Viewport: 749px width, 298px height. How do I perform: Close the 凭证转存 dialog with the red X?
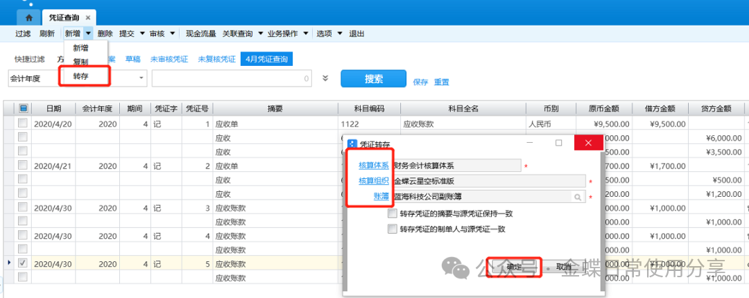coord(587,143)
